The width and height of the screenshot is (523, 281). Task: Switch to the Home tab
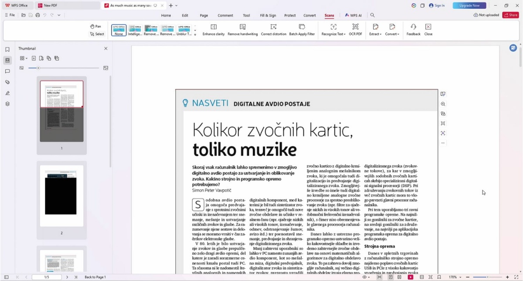click(x=166, y=15)
